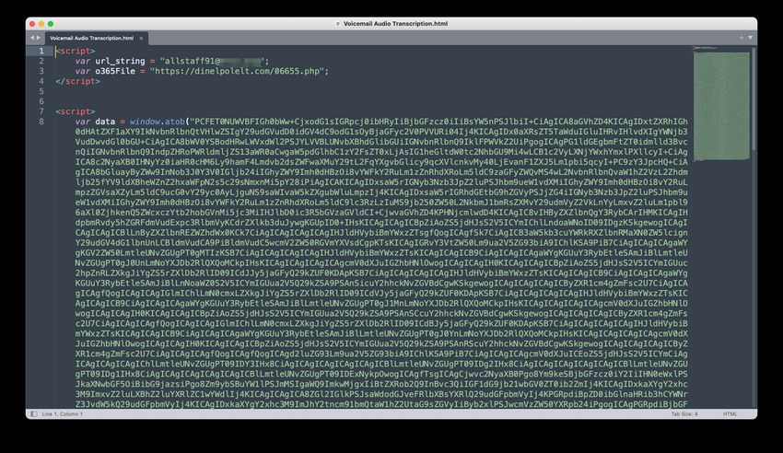The width and height of the screenshot is (783, 453).
Task: Click the file icon in the title bar
Action: coord(338,23)
